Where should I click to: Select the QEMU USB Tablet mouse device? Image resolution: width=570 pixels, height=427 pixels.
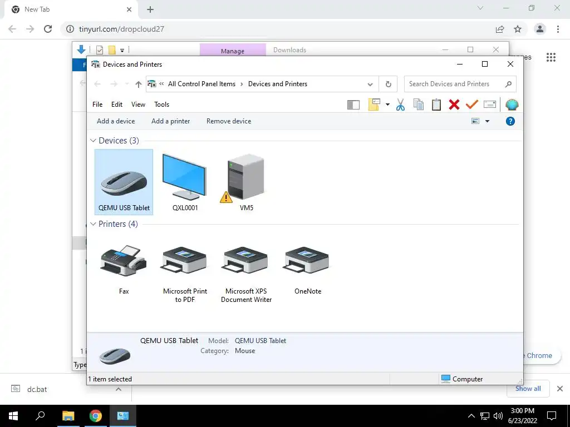point(124,182)
